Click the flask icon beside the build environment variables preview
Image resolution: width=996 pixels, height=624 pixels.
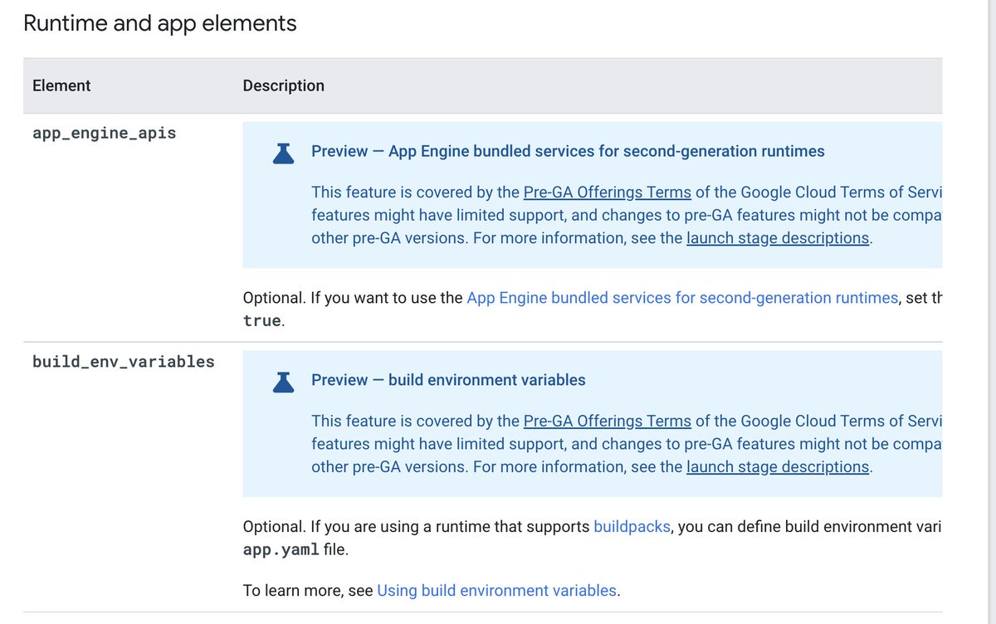coord(284,381)
